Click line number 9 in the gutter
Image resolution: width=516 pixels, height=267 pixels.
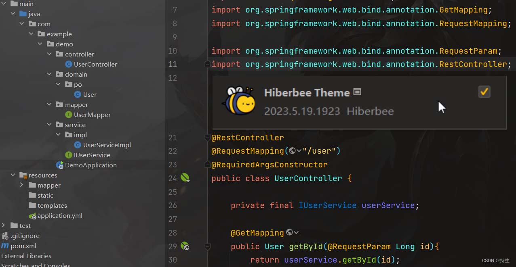175,37
